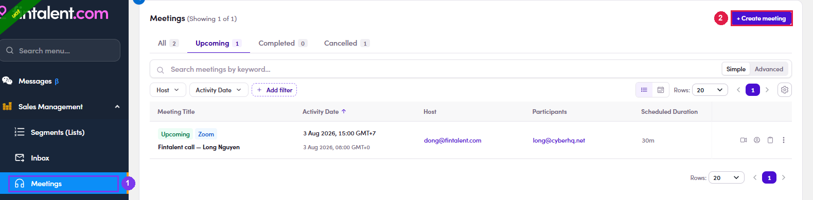Click the clipboard icon in meeting row

click(x=770, y=140)
